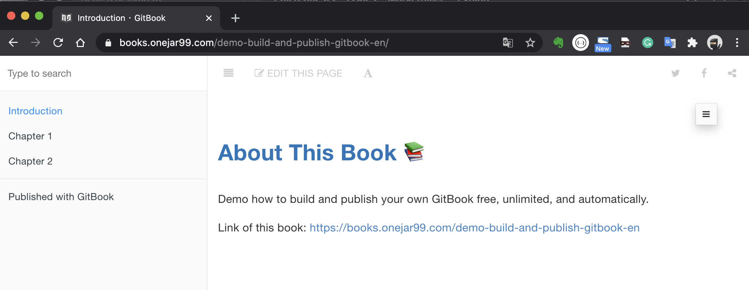Screen dimensions: 749x290
Task: Select Chapter 1 in the sidebar
Action: [30, 136]
